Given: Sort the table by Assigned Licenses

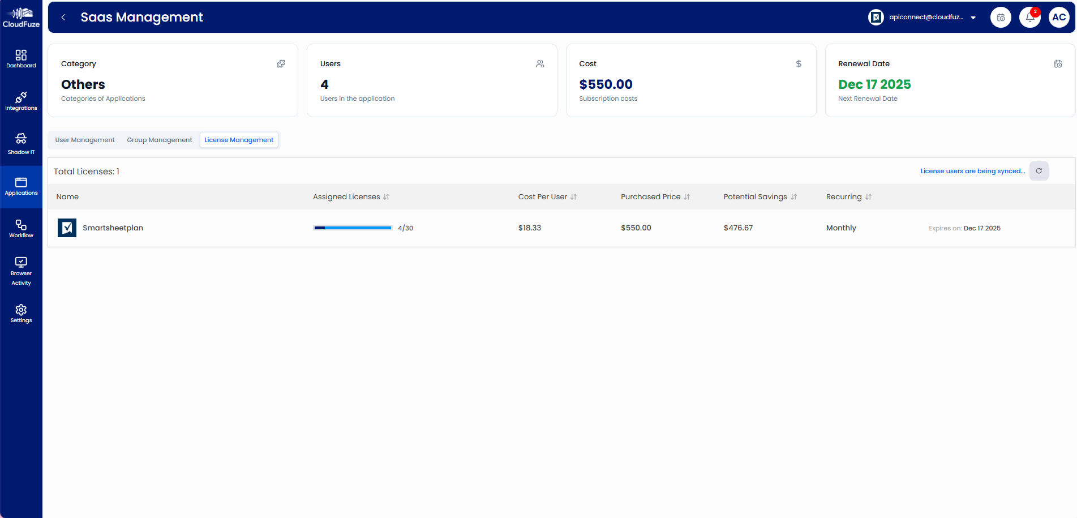Looking at the screenshot, I should (387, 196).
